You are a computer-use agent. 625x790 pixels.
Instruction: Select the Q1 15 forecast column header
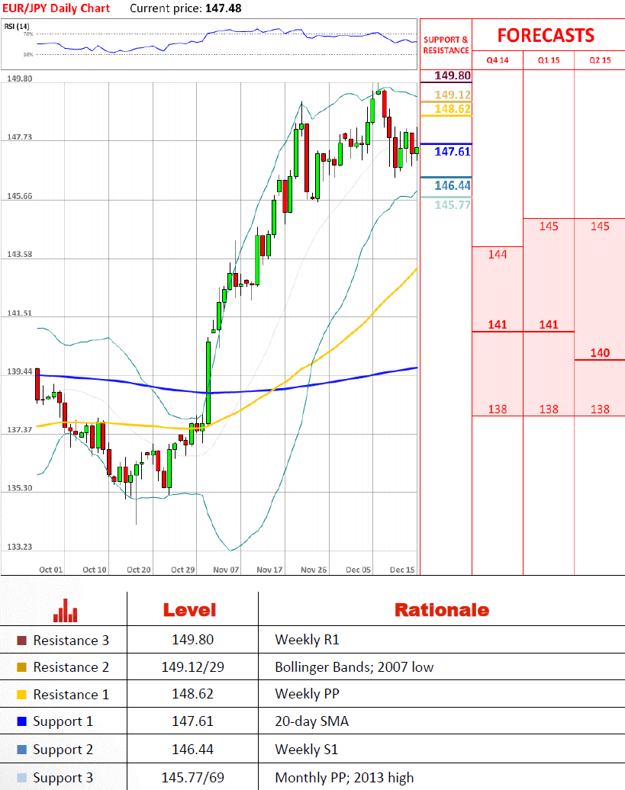click(x=549, y=60)
